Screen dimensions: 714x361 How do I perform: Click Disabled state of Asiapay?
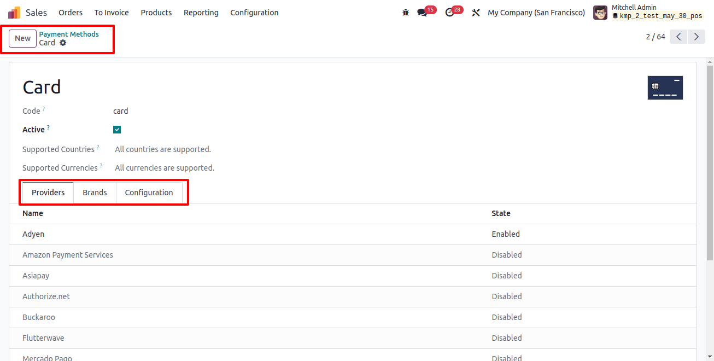(507, 276)
